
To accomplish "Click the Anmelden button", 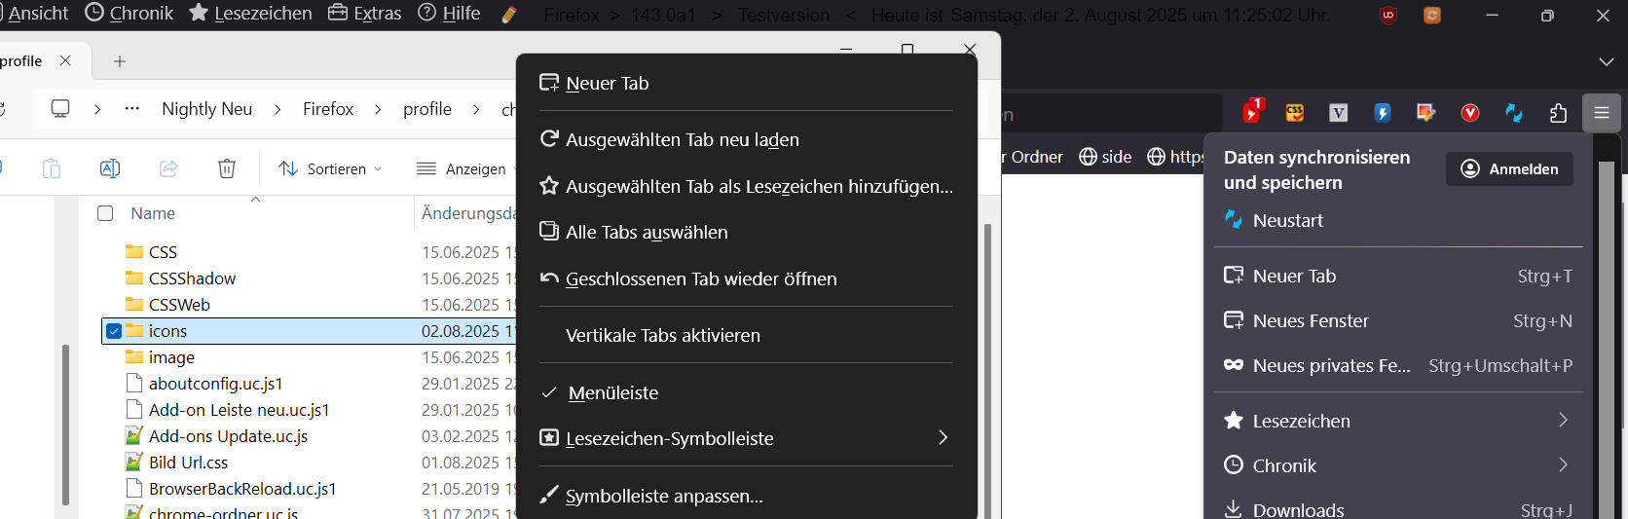I will pyautogui.click(x=1509, y=169).
